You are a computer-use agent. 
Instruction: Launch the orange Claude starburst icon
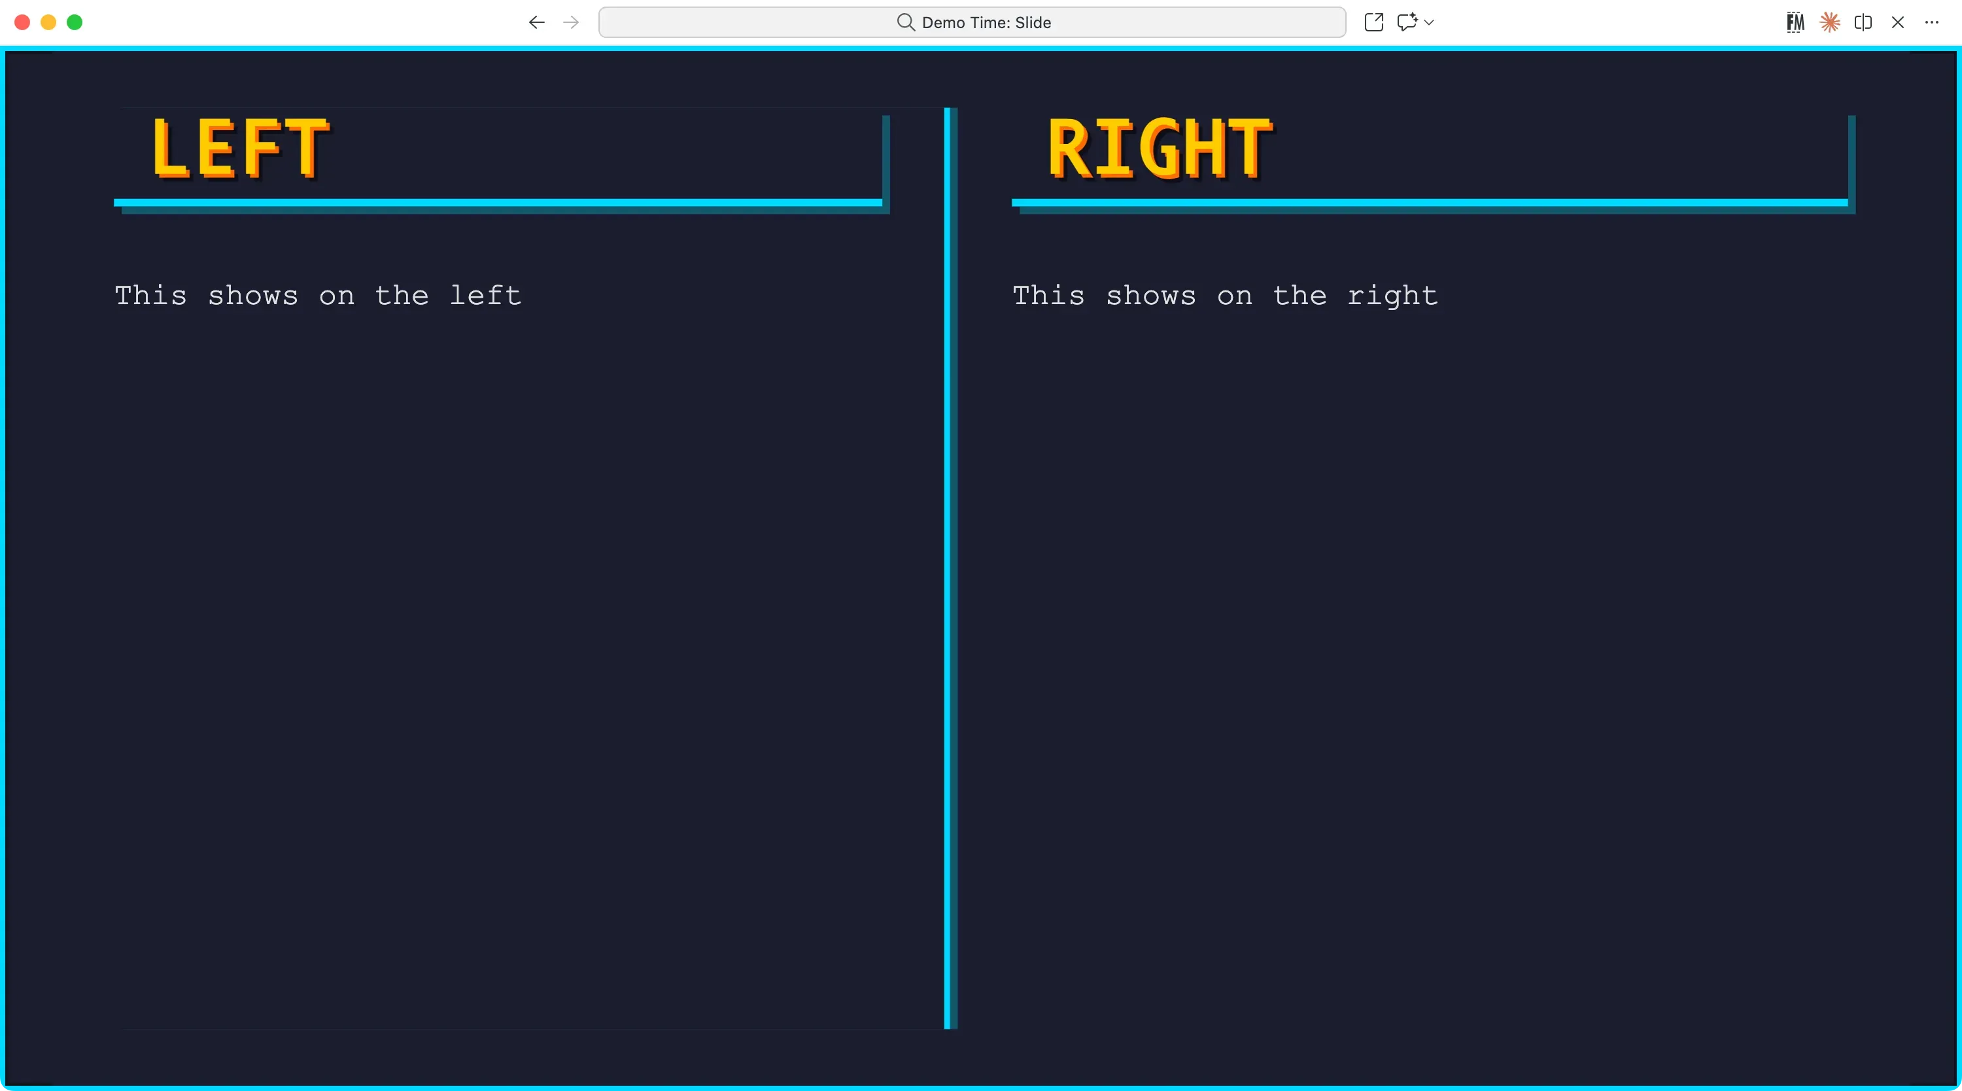coord(1829,23)
